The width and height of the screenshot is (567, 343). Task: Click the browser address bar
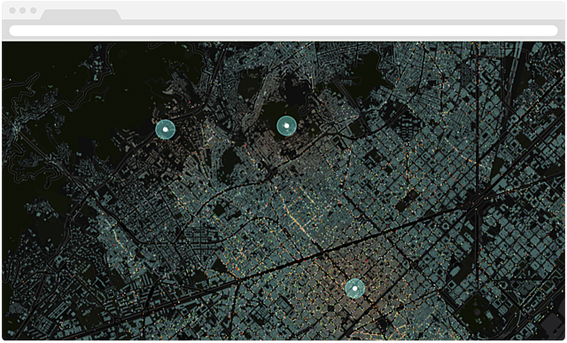[x=283, y=30]
